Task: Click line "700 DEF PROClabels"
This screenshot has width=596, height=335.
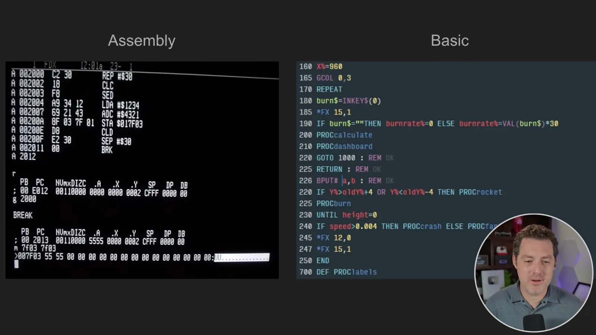Action: (x=338, y=272)
